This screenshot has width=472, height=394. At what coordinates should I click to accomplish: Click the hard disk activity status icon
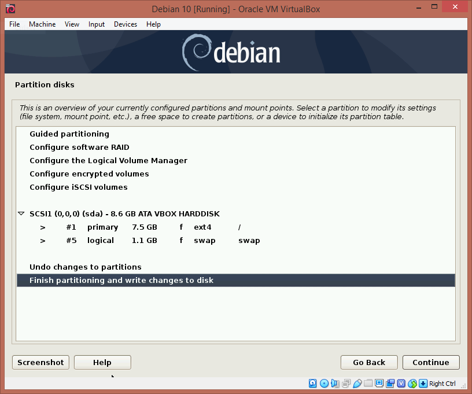tap(313, 384)
